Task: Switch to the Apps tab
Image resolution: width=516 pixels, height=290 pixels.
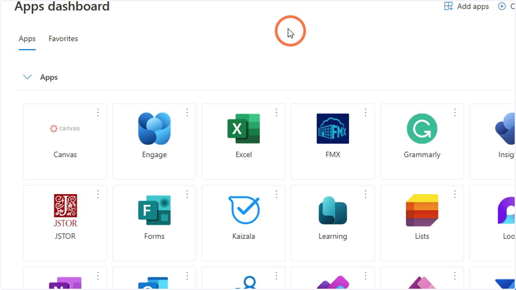Action: [x=27, y=39]
